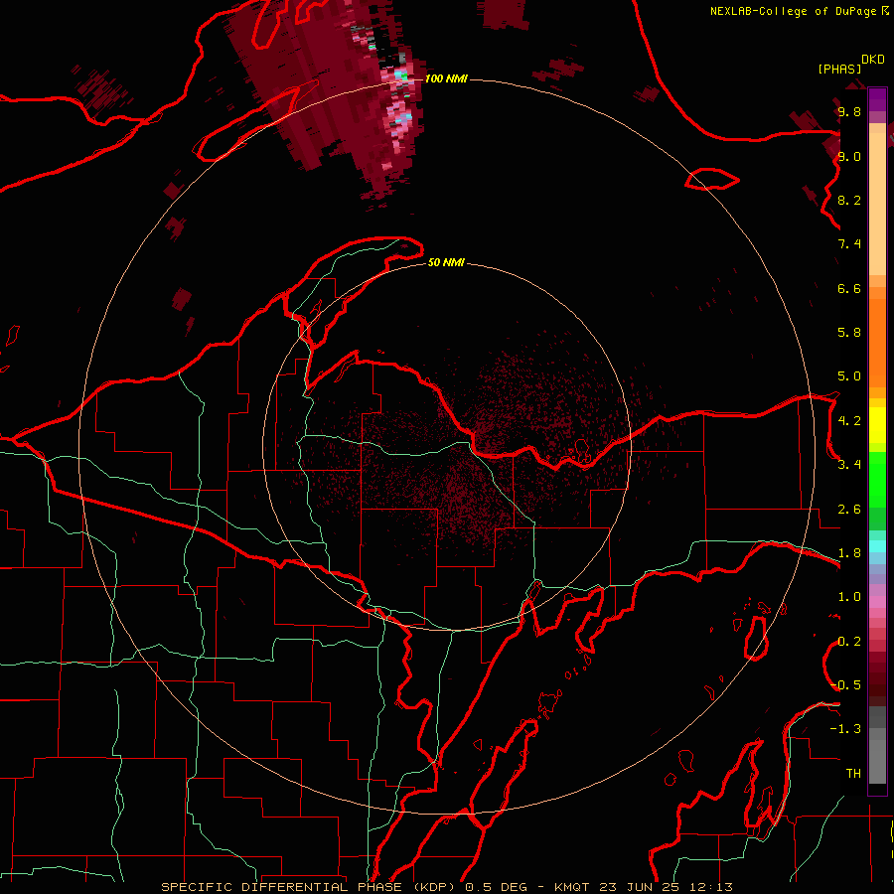Click the yellow segment of the color bar
The height and width of the screenshot is (894, 894).
877,425
